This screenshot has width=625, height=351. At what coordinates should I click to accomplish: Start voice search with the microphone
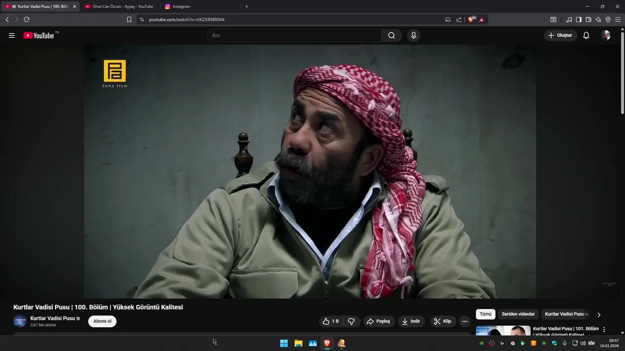click(414, 36)
